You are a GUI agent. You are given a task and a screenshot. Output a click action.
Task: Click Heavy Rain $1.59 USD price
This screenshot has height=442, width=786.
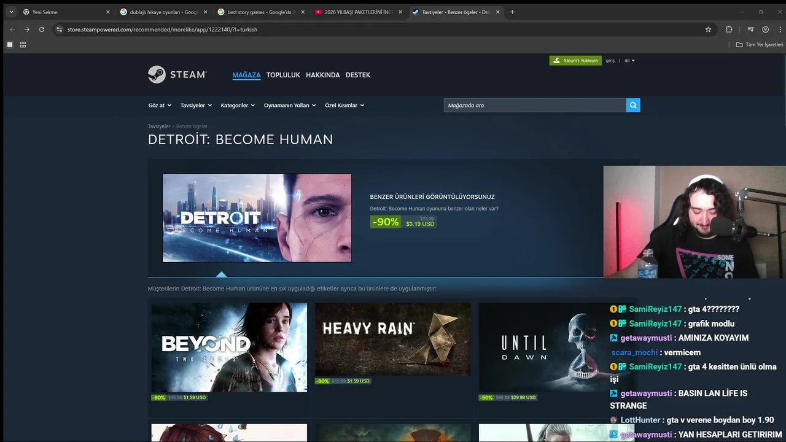point(358,381)
